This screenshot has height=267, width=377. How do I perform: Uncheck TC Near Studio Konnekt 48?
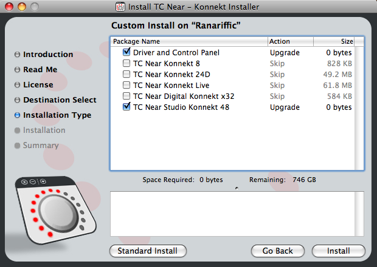coord(126,107)
